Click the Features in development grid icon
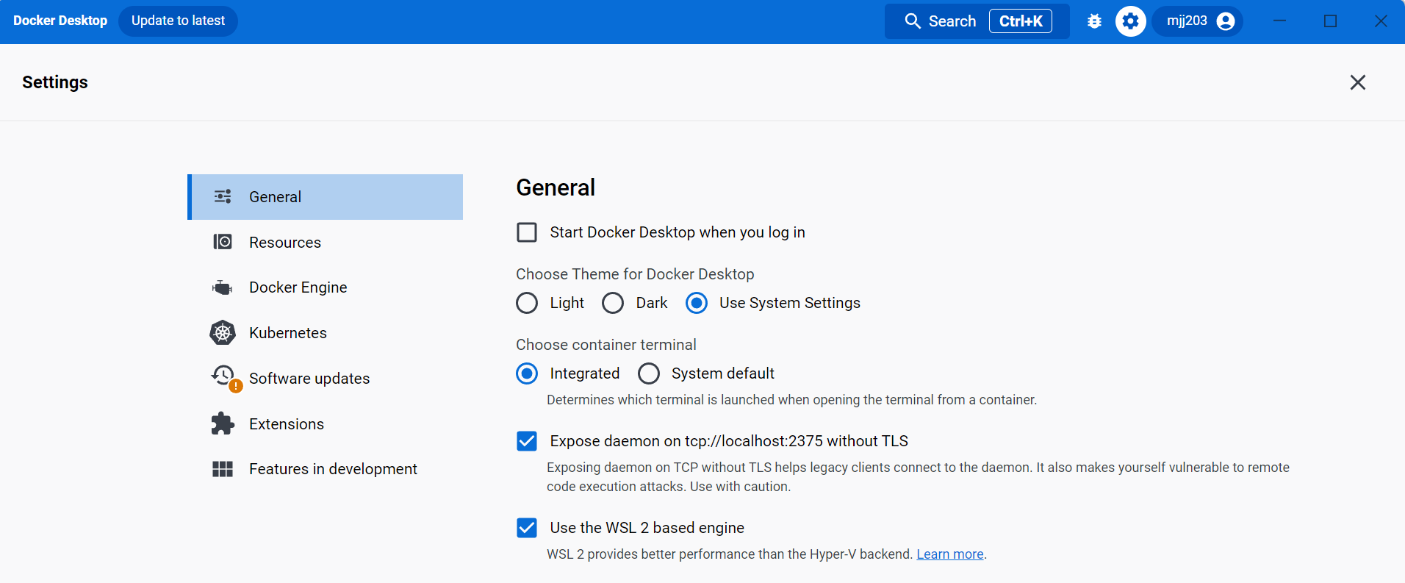Screen dimensions: 1405x583 (x=223, y=469)
